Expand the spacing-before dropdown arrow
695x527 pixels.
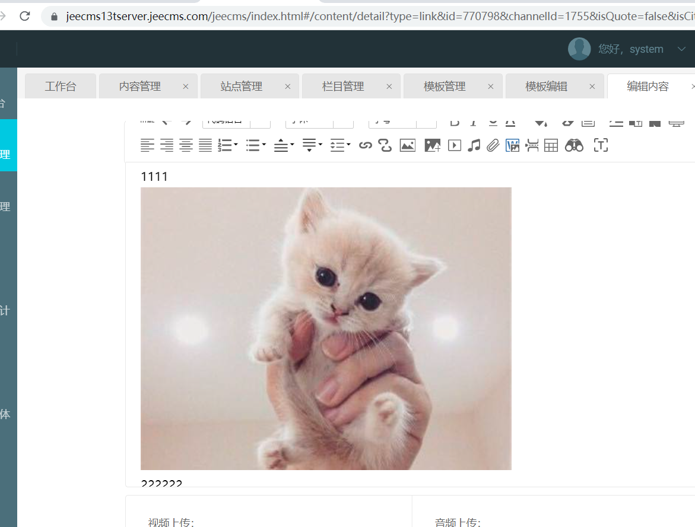[292, 145]
